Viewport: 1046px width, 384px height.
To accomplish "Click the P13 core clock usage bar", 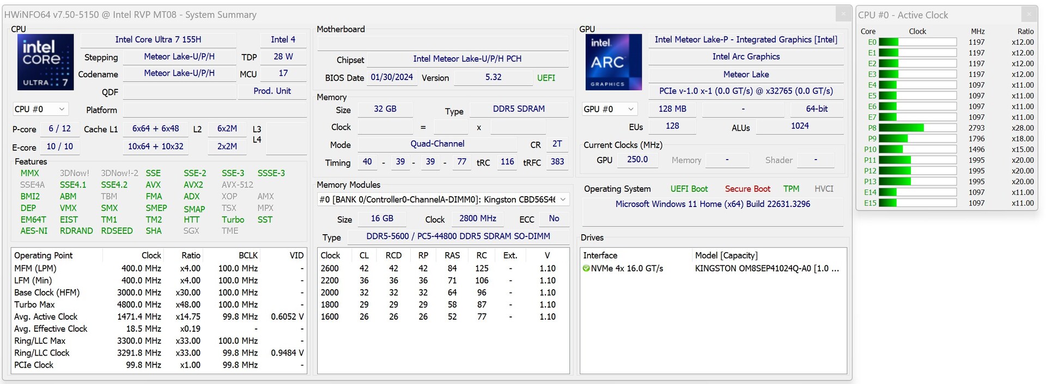I will 917,181.
